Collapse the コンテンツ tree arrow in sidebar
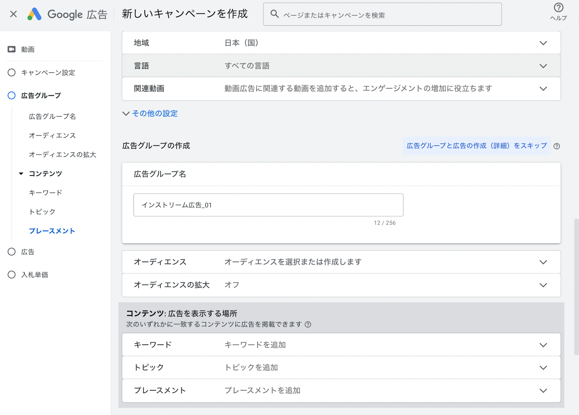Viewport: 579px width, 415px height. tap(21, 174)
